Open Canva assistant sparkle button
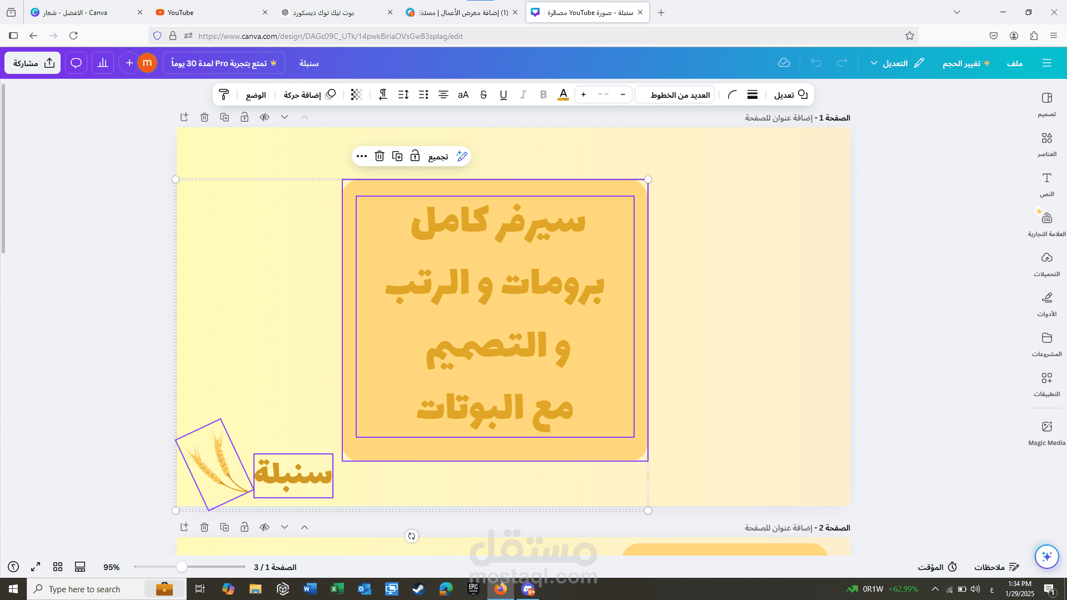The image size is (1067, 600). [1046, 556]
